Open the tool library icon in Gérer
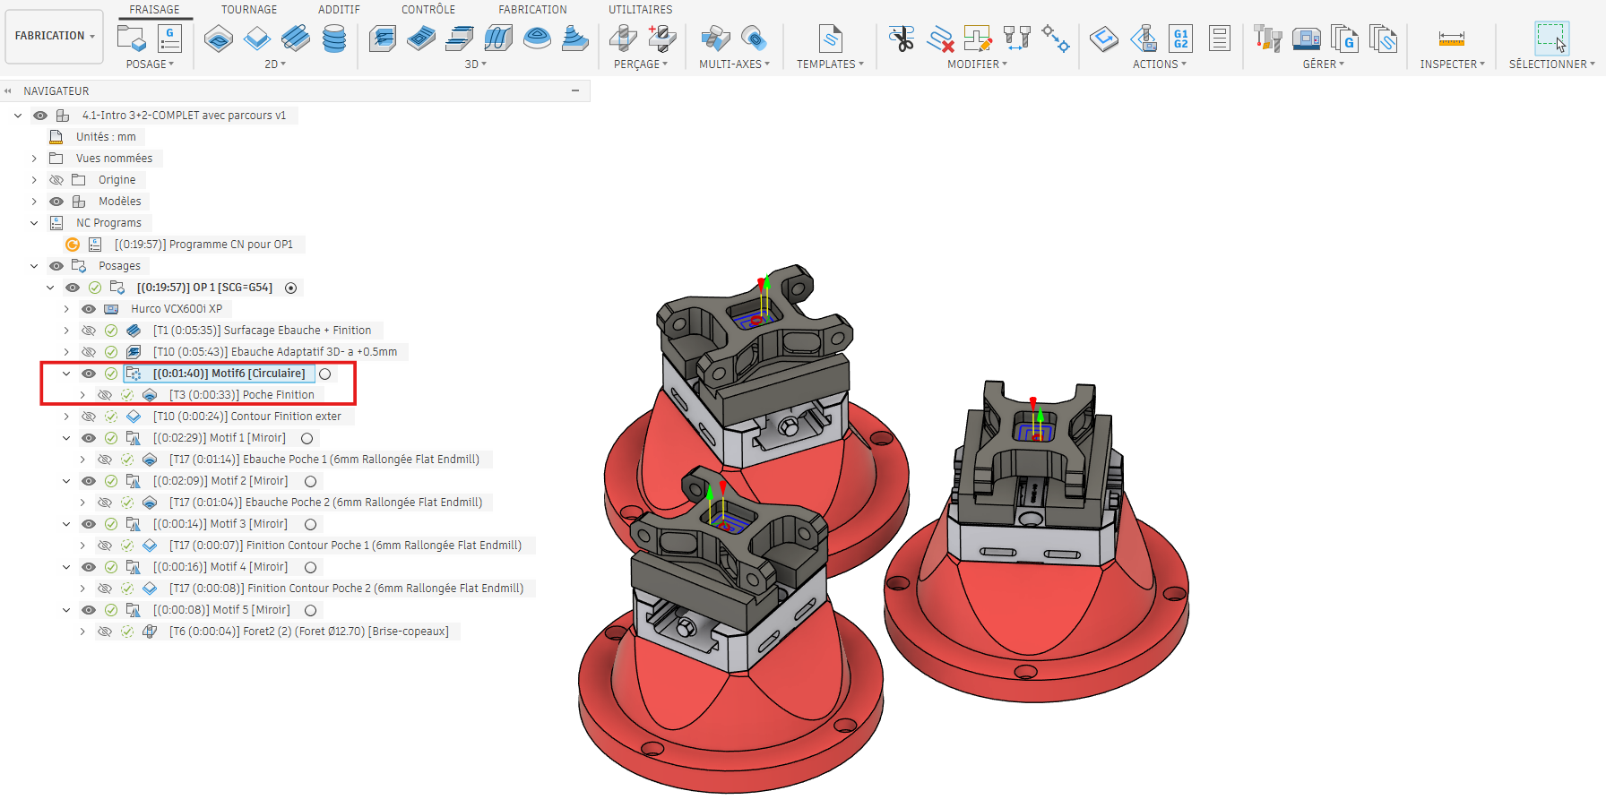1606x808 pixels. pyautogui.click(x=1267, y=39)
